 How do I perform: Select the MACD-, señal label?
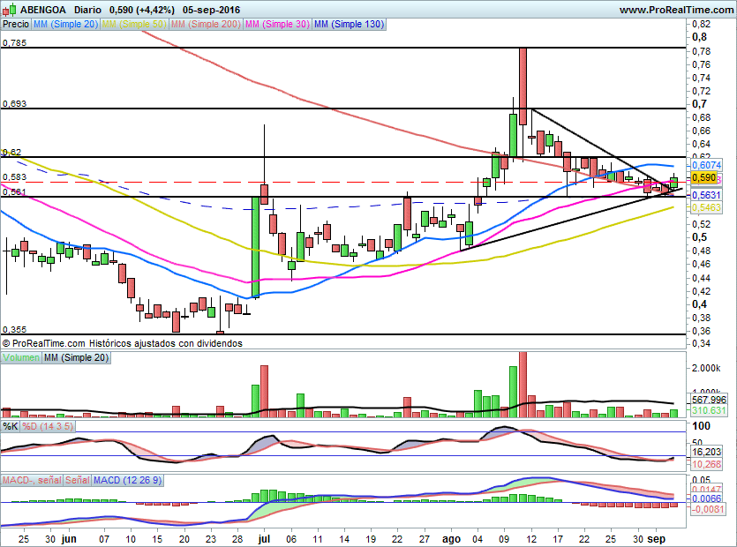tap(32, 480)
